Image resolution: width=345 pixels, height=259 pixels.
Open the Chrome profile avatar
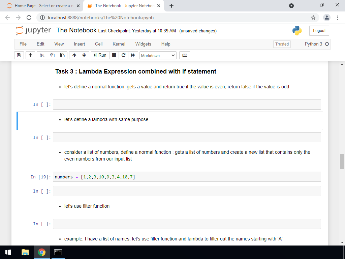click(x=327, y=18)
